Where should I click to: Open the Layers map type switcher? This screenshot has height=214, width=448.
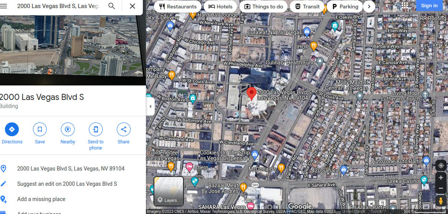coord(168,191)
